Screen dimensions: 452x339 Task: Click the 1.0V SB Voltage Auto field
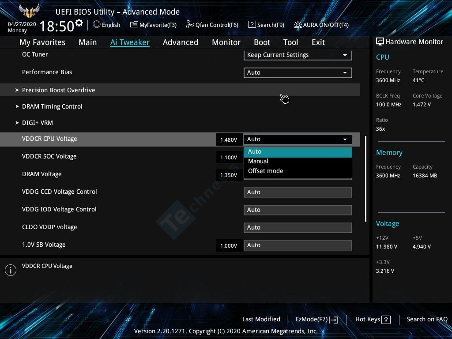tap(298, 245)
